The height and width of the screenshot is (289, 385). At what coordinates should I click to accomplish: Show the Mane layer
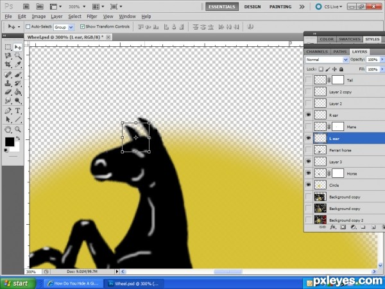(309, 127)
